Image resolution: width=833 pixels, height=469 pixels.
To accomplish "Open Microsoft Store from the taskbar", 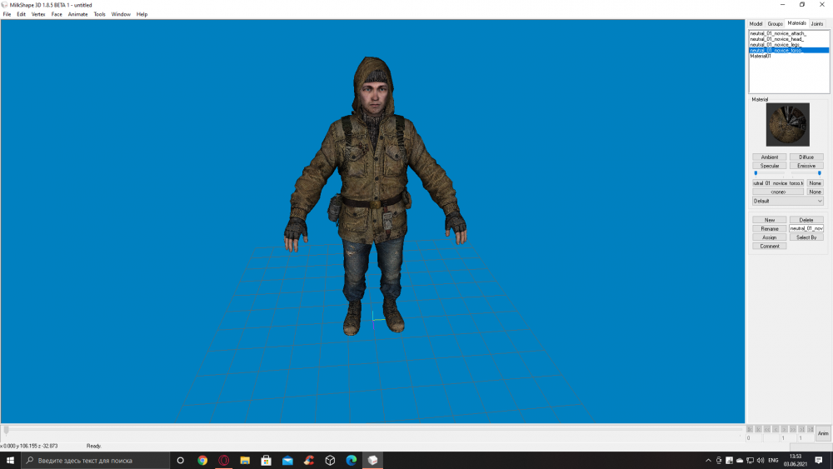I will tap(267, 461).
